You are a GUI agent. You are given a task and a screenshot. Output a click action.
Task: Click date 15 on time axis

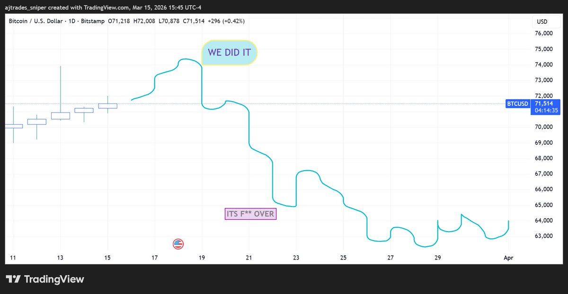[107, 258]
